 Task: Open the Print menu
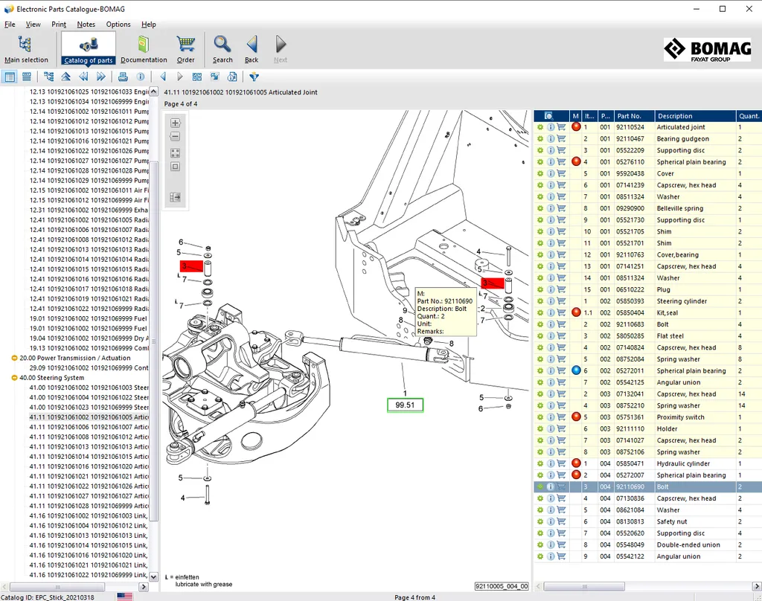tap(59, 25)
